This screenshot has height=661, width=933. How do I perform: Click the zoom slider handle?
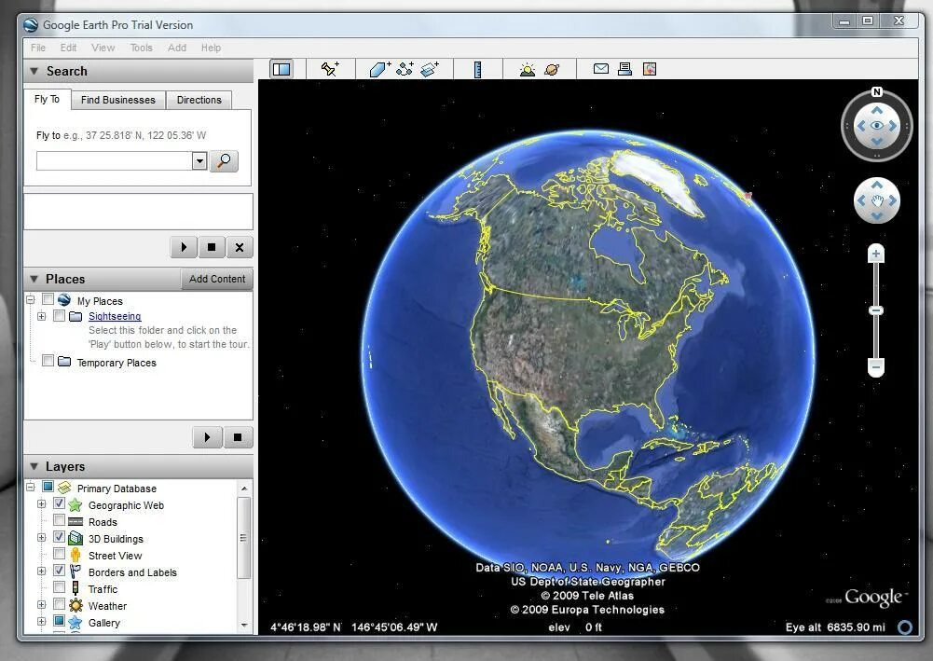(x=876, y=310)
